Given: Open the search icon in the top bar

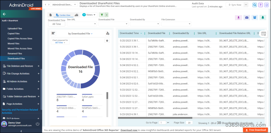Looking at the screenshot, I should pos(254,5).
